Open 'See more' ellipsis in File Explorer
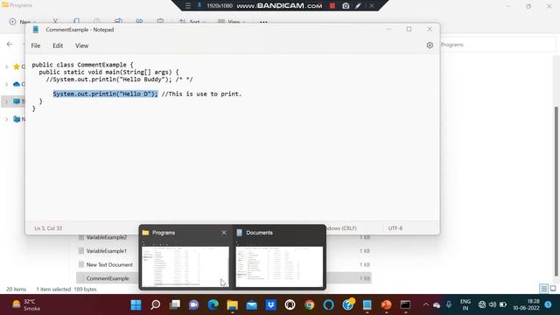This screenshot has height=315, width=560. tap(263, 22)
